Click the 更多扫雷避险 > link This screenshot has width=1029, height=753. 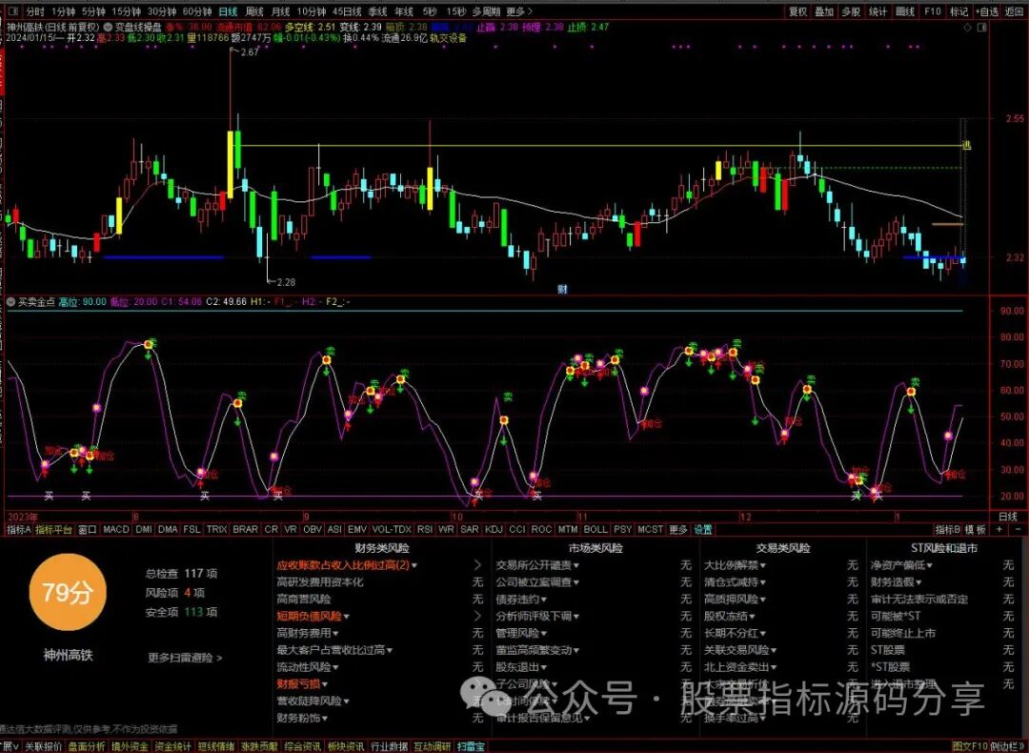point(185,657)
